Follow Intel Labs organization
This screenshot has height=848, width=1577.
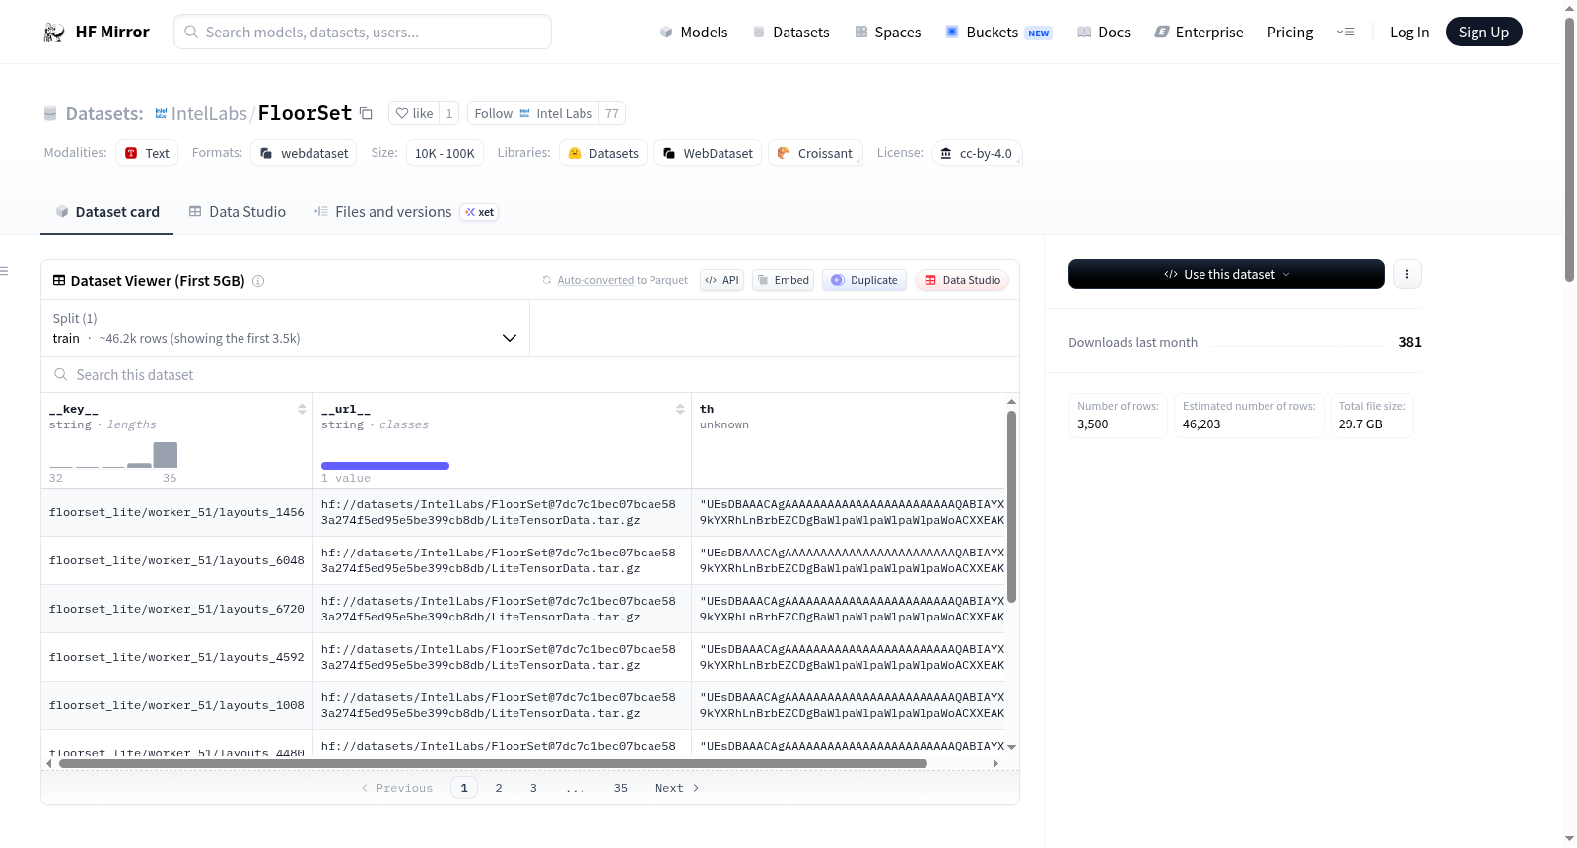click(533, 113)
